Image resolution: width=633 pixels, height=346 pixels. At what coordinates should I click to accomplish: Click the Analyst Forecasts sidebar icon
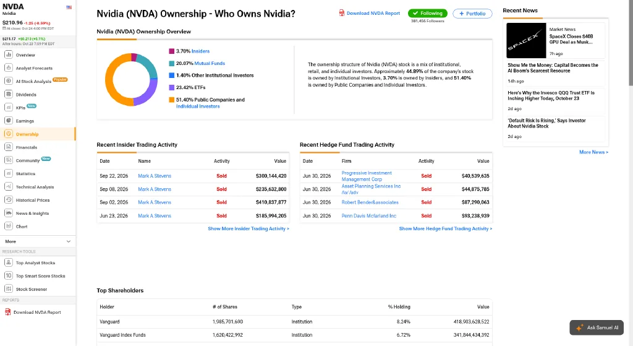point(9,68)
